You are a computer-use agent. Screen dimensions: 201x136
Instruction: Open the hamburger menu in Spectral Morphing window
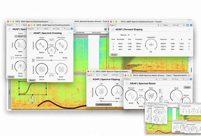coord(10,29)
